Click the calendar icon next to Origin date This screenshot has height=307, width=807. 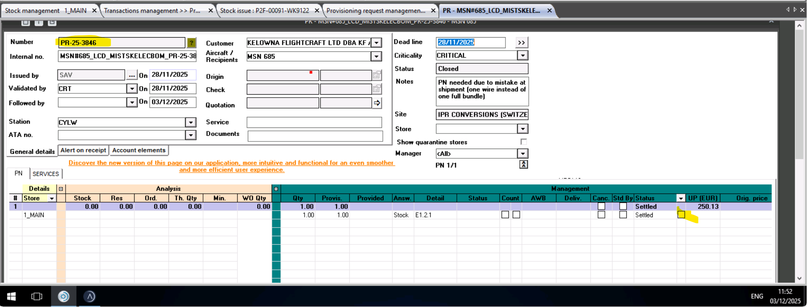[376, 76]
